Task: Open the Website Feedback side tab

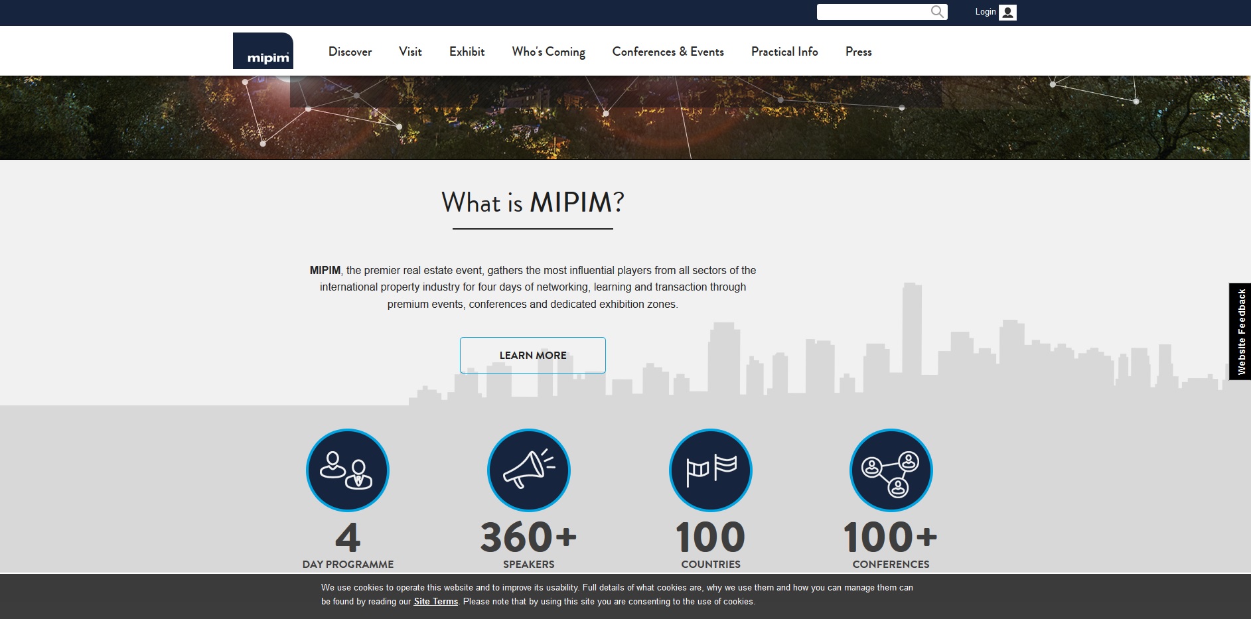Action: pos(1240,332)
